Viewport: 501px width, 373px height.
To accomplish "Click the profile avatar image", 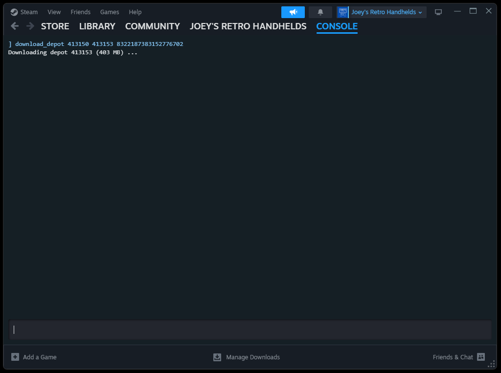I will click(x=343, y=12).
